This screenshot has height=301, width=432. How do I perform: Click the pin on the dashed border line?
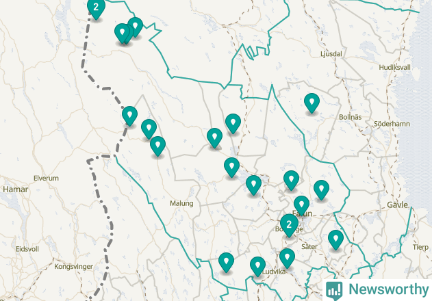(x=129, y=116)
